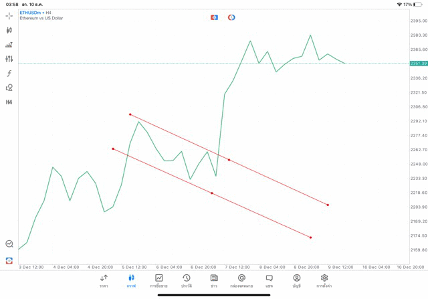Open the ETHUSDm symbol selector
Screen dimensions: 428x299
coord(31,13)
